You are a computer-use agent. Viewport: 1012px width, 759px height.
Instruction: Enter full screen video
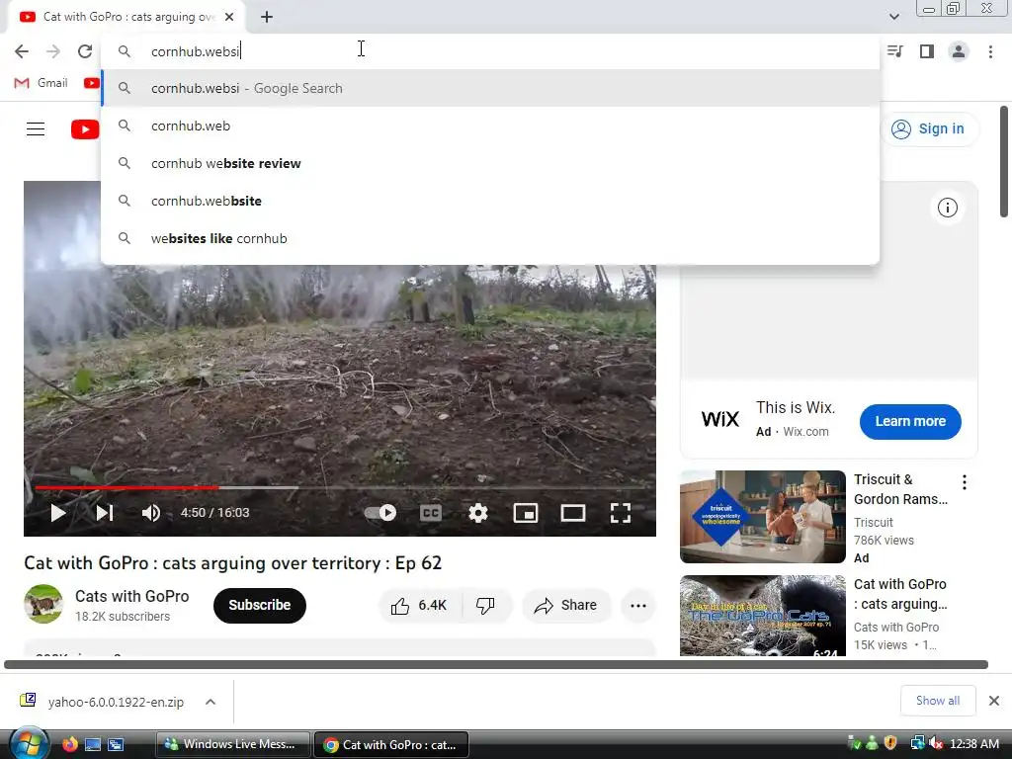[621, 513]
